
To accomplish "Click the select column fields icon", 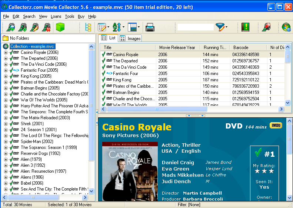I will 102,27.
